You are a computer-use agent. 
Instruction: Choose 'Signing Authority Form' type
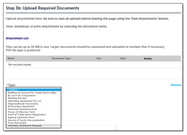click(x=34, y=117)
